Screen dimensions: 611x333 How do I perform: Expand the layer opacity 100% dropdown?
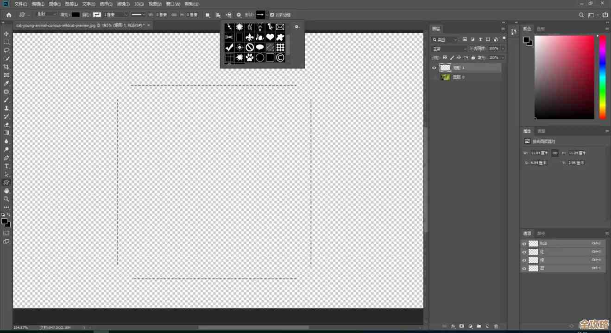[x=503, y=49]
